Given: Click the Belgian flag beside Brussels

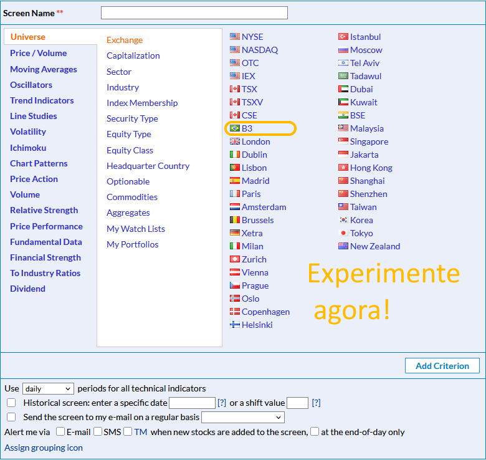Looking at the screenshot, I should point(235,220).
